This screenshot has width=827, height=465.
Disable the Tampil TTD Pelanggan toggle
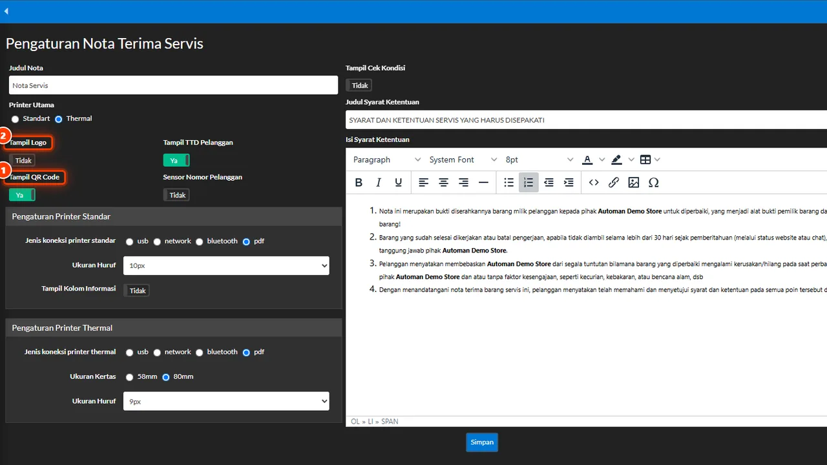(x=176, y=160)
